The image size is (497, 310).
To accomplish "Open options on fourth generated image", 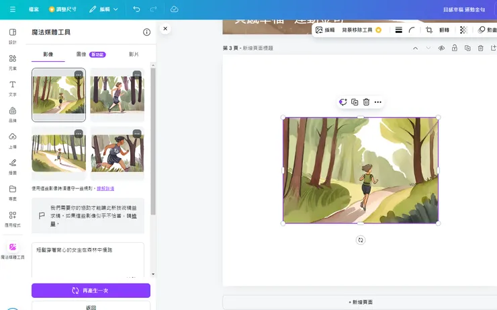I will pyautogui.click(x=137, y=134).
